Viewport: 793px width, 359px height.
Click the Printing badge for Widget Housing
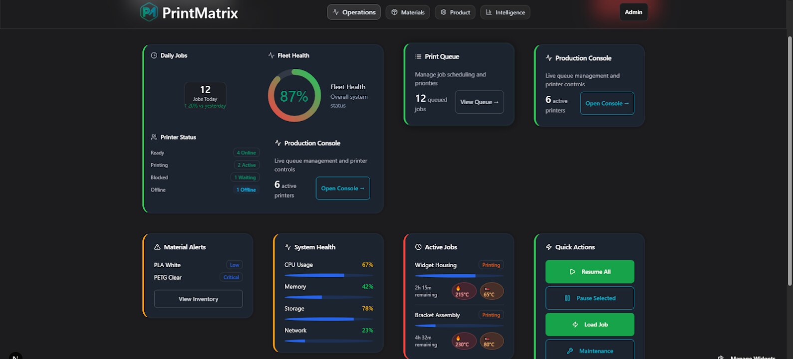click(491, 265)
